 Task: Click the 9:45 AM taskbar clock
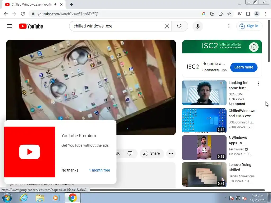pos(258,198)
